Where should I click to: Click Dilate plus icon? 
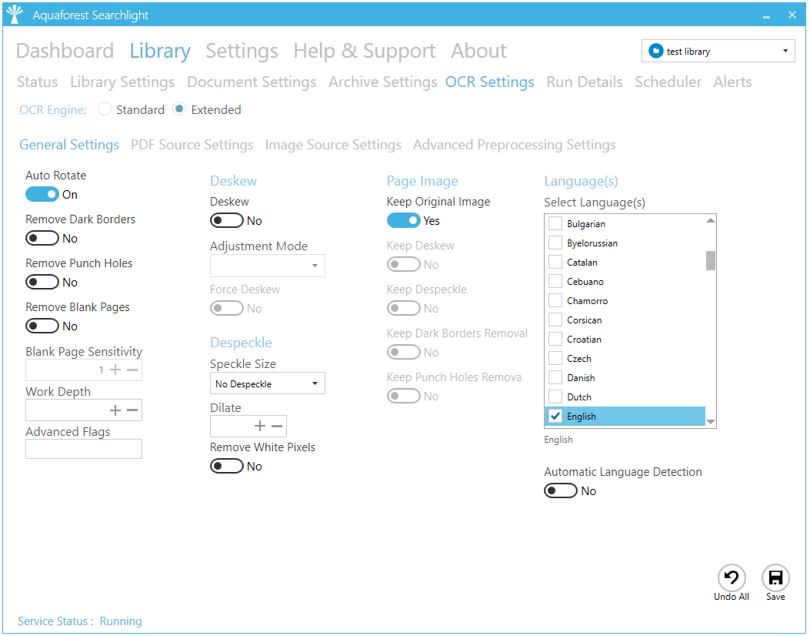(260, 427)
